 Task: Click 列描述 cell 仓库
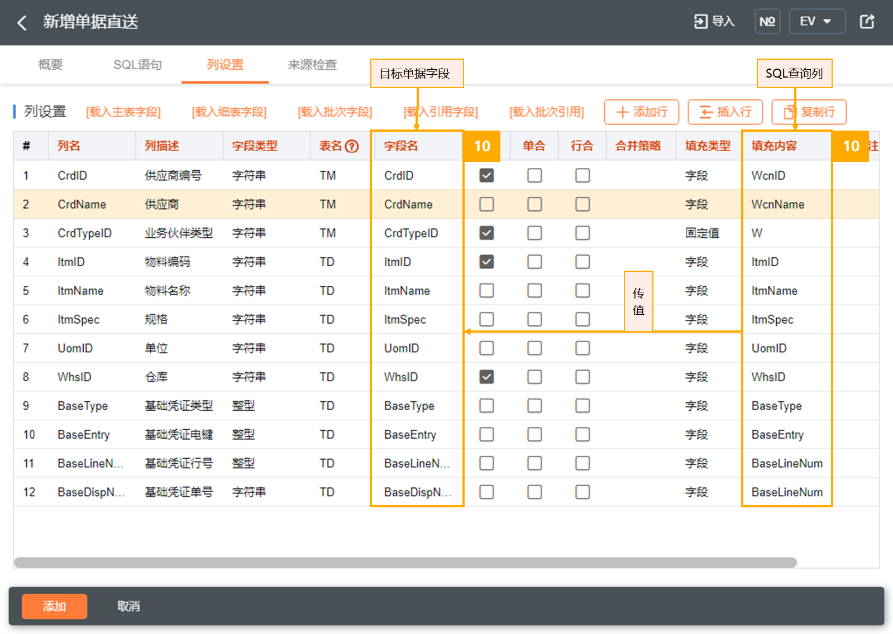(x=156, y=377)
